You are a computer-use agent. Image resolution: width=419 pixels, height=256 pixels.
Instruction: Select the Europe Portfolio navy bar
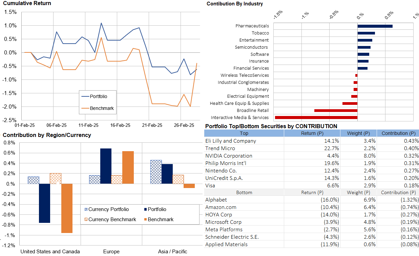(x=106, y=166)
